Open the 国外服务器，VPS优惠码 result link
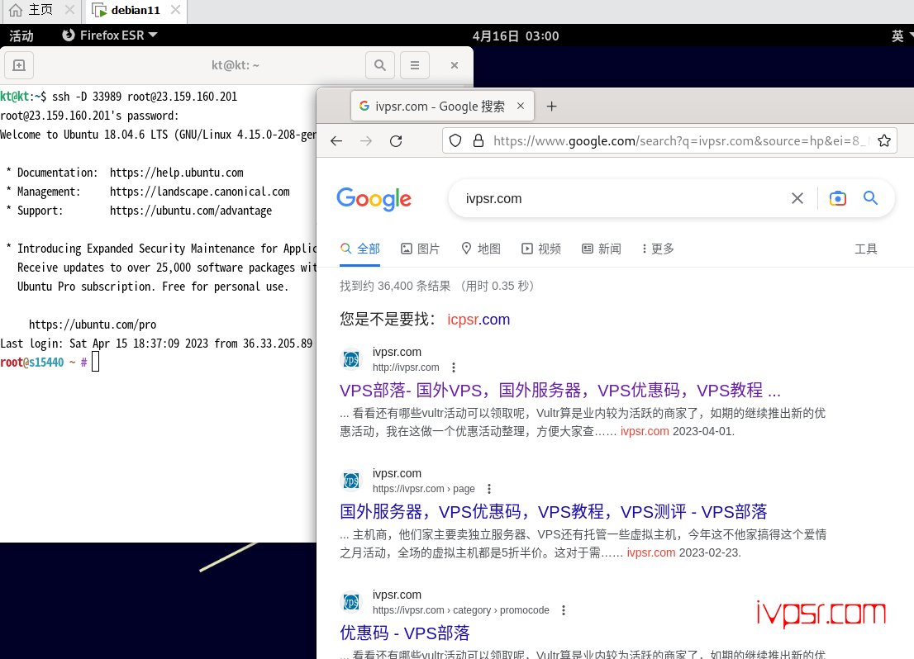 click(553, 511)
